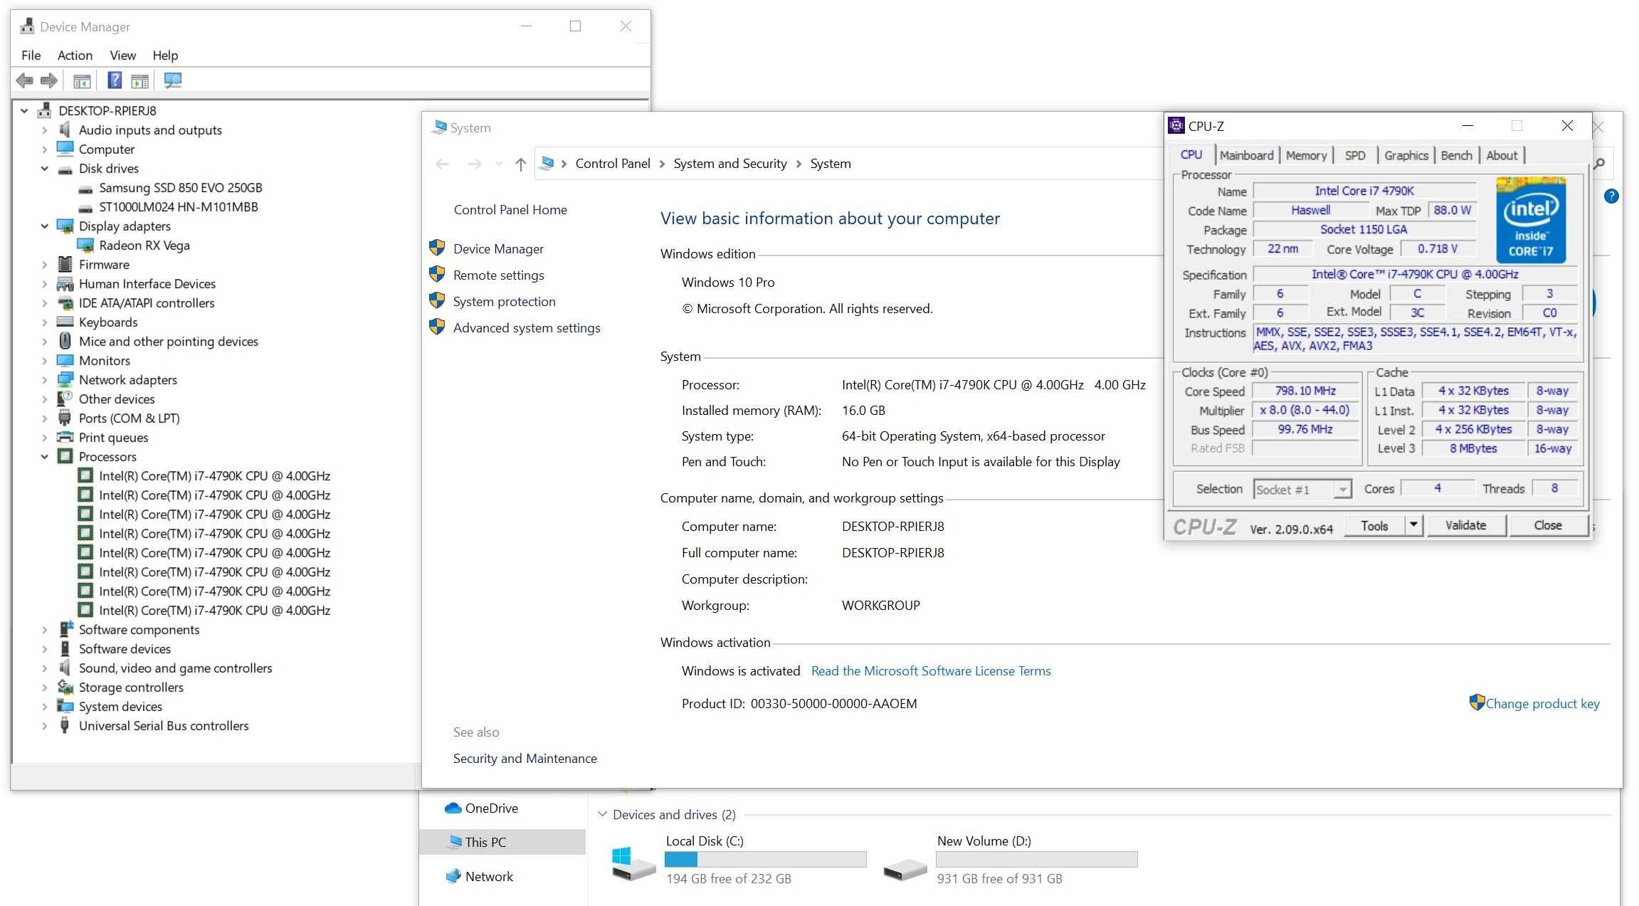Collapse the Devices and drives group

pyautogui.click(x=602, y=814)
